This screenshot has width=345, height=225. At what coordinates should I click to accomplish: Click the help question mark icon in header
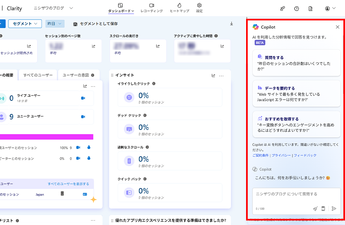coord(297,9)
